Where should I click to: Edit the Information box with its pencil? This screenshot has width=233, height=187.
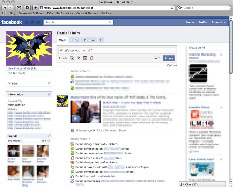[x=49, y=94]
